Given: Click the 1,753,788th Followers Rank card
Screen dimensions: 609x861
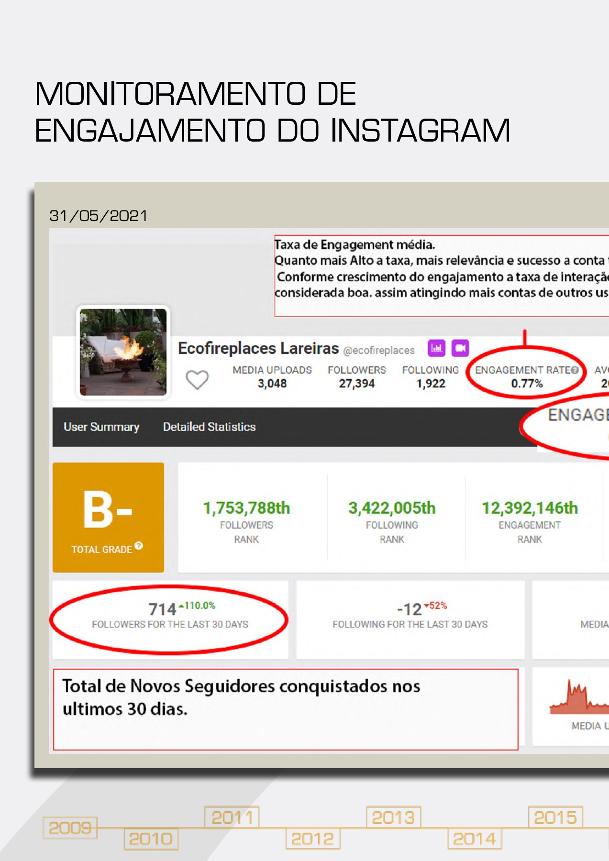Looking at the screenshot, I should [246, 518].
